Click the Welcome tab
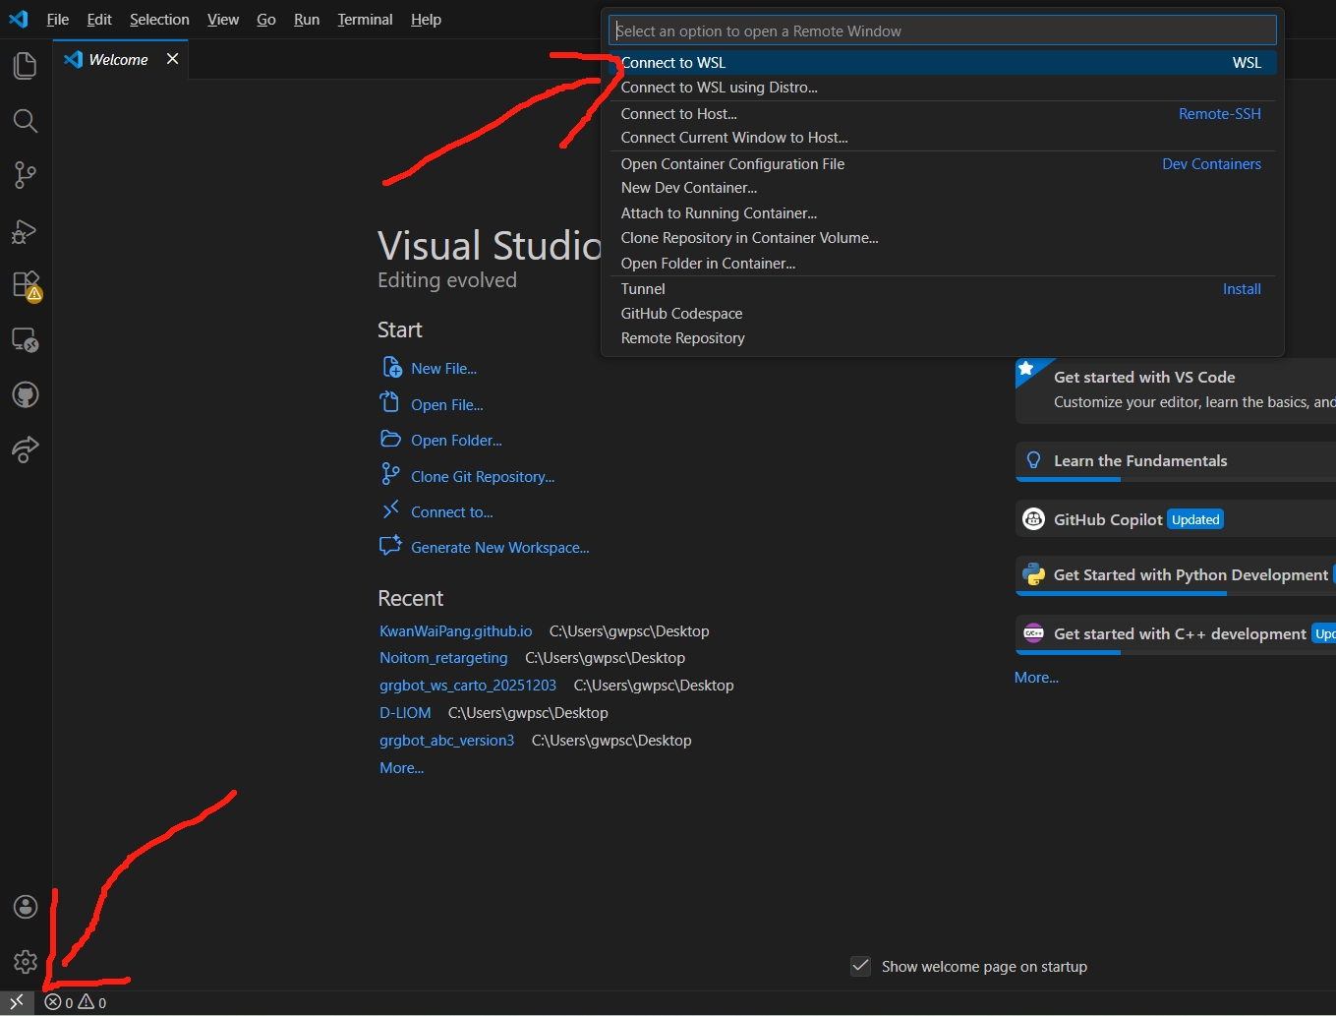This screenshot has width=1336, height=1016. tap(118, 60)
